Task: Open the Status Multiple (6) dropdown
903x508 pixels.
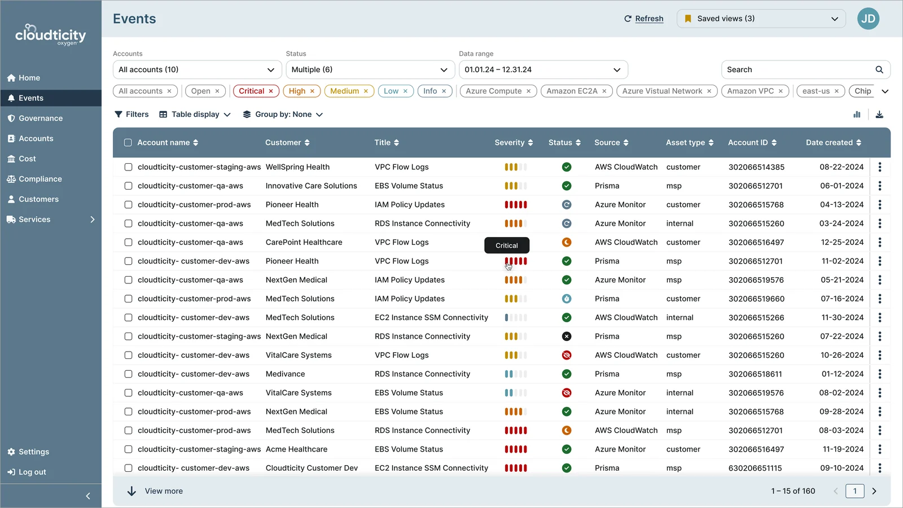Action: [370, 70]
